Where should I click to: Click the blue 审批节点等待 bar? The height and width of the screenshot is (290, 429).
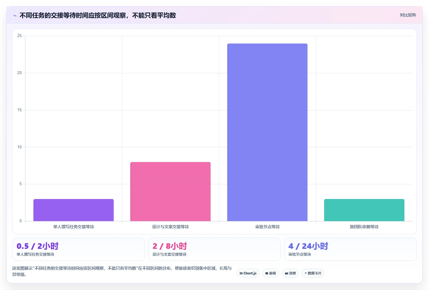(x=267, y=132)
